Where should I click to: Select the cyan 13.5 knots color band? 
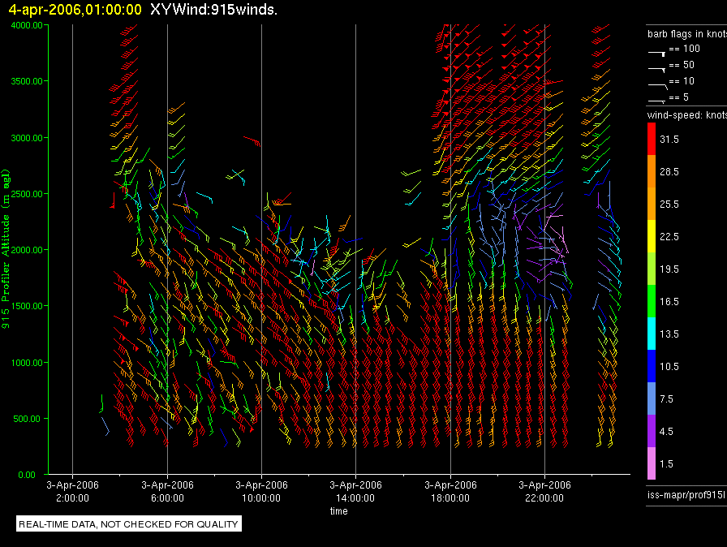point(652,334)
